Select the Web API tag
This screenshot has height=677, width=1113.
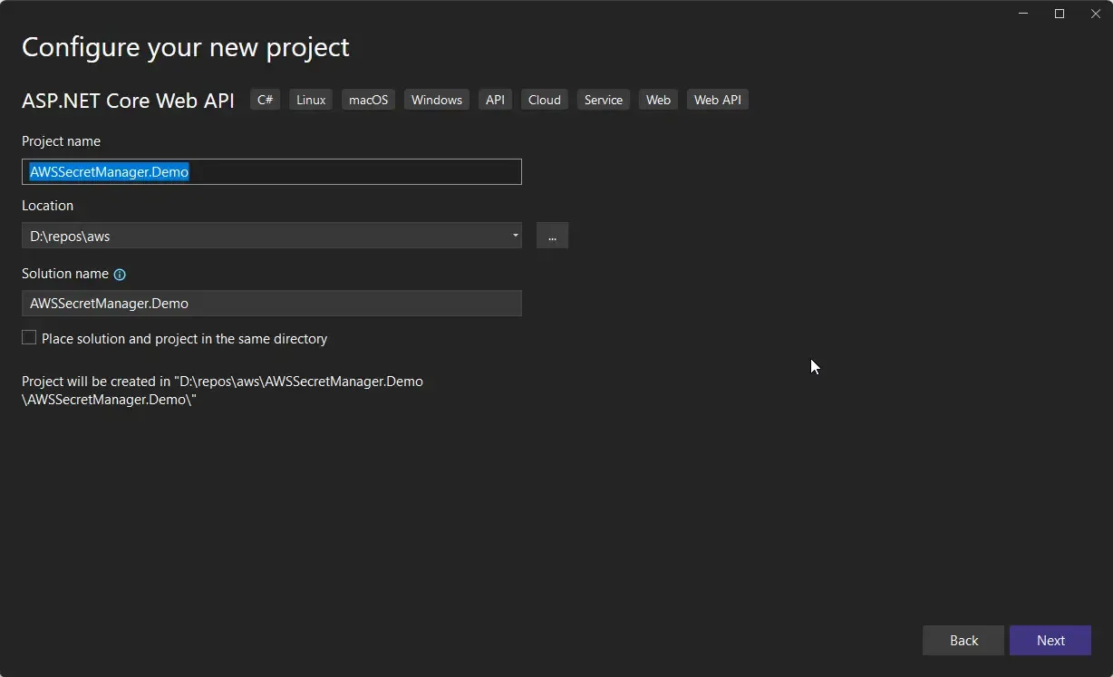click(x=717, y=100)
